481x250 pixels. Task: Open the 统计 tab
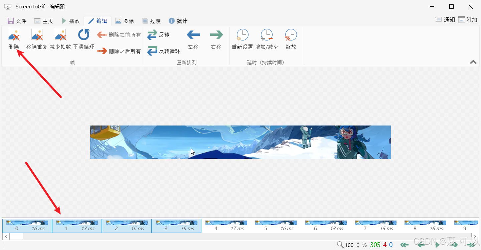[x=178, y=21]
